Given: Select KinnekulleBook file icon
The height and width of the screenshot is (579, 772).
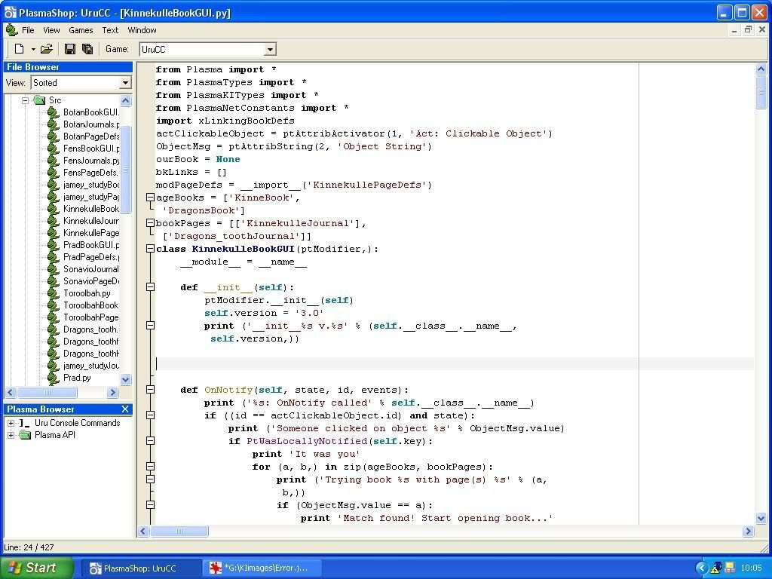Looking at the screenshot, I should (x=54, y=209).
